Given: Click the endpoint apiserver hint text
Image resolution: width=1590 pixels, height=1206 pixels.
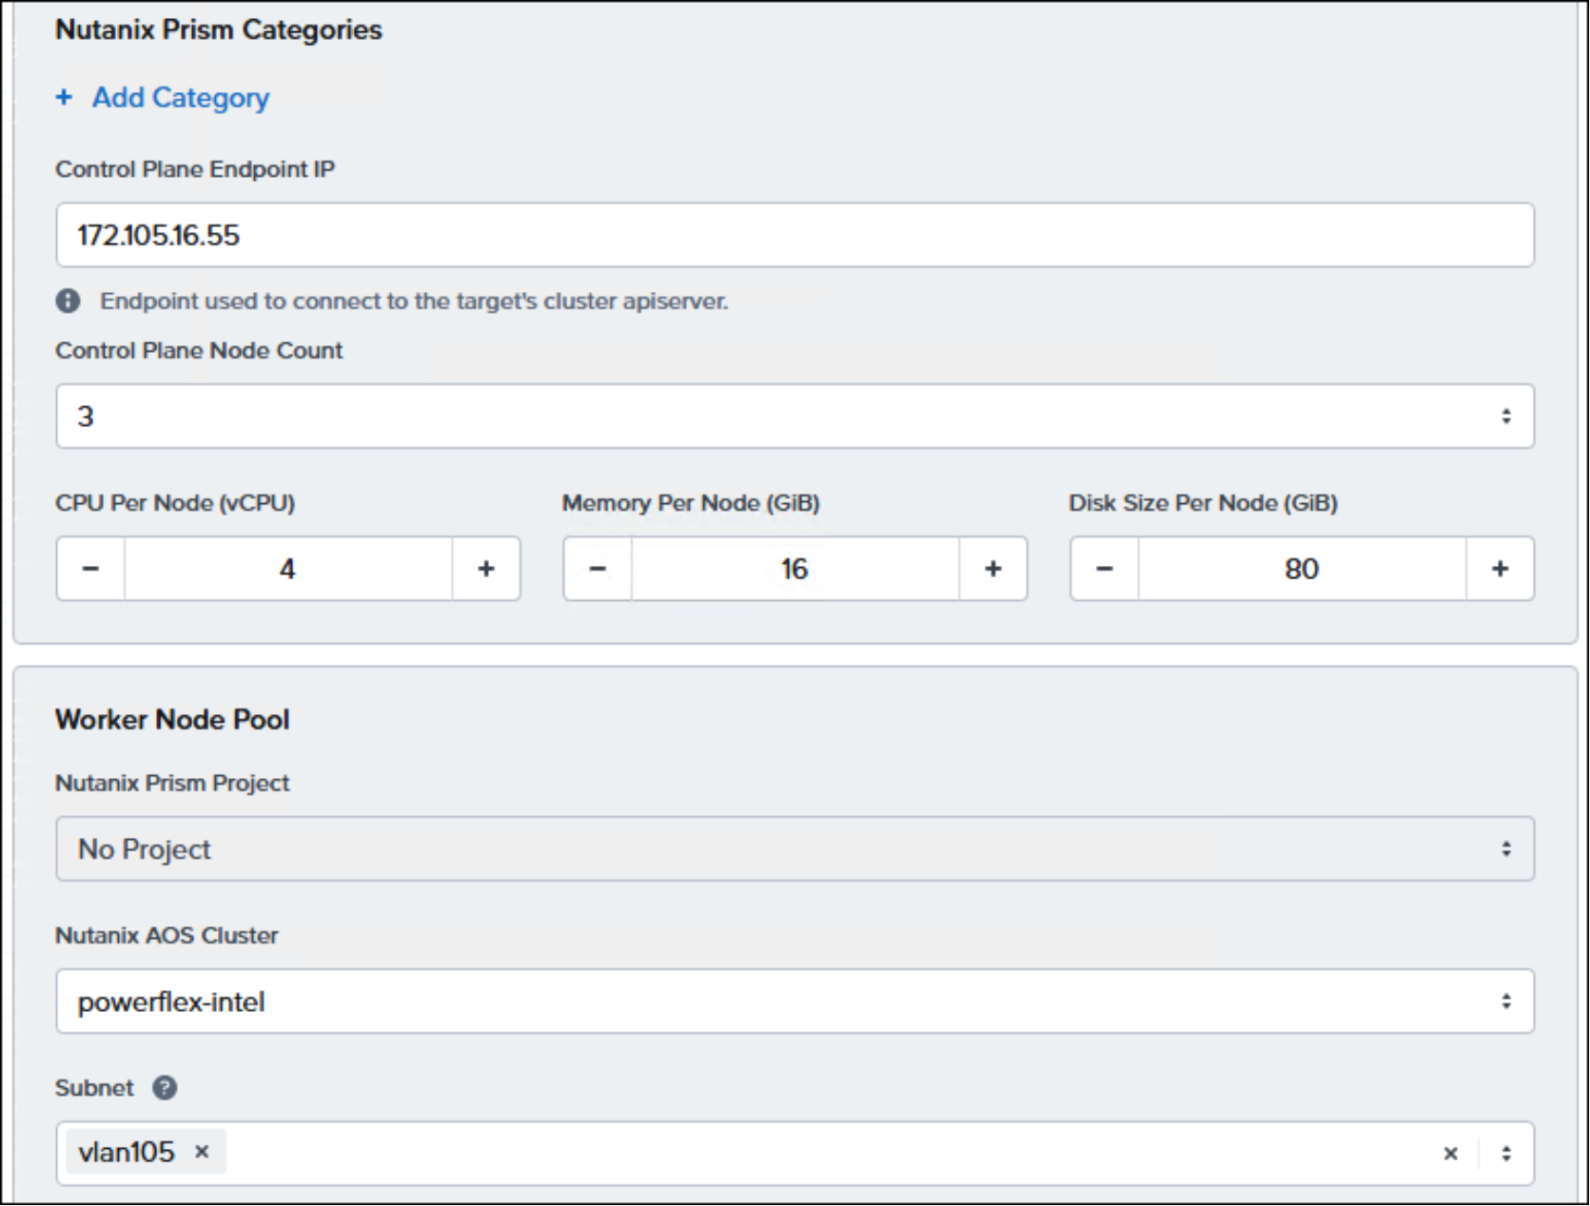Looking at the screenshot, I should (x=414, y=301).
